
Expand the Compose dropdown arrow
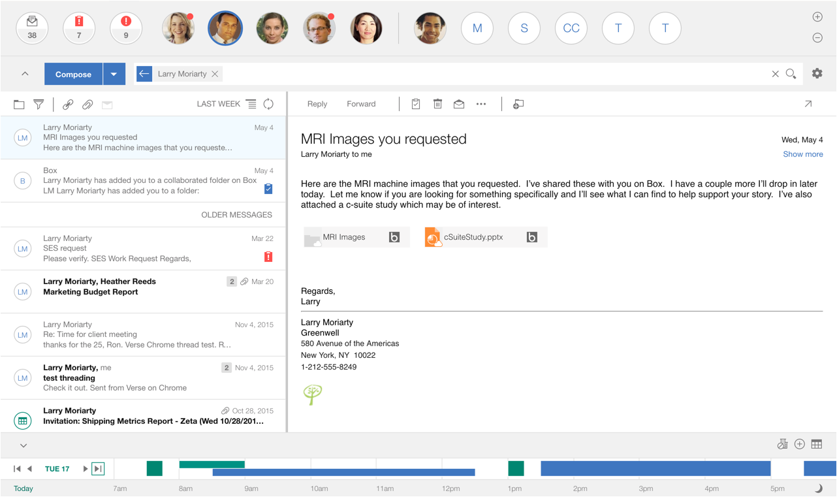coord(114,74)
